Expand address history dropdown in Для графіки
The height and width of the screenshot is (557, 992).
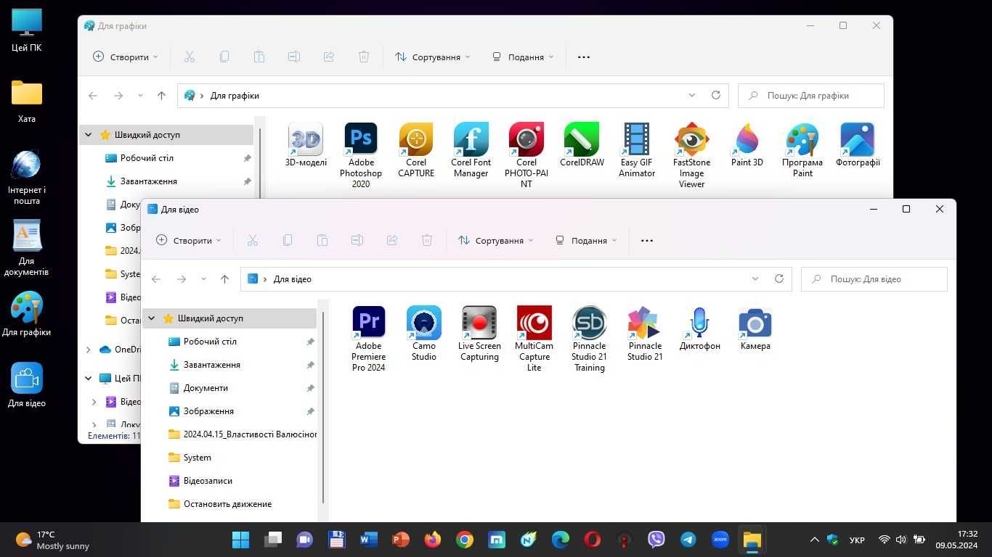[692, 95]
